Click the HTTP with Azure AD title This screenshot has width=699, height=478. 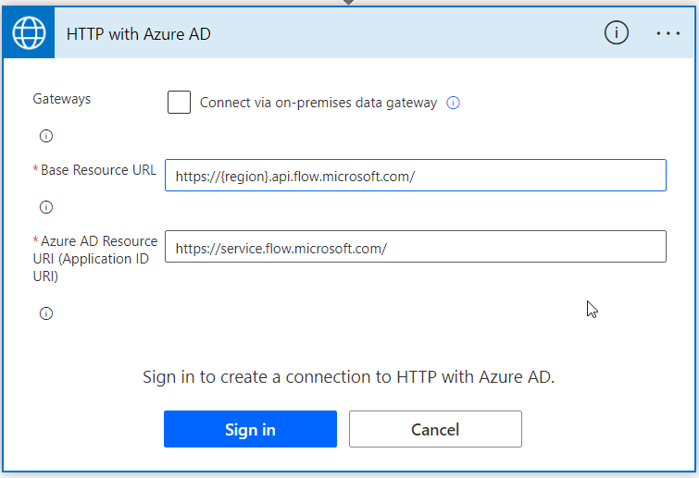(x=139, y=34)
